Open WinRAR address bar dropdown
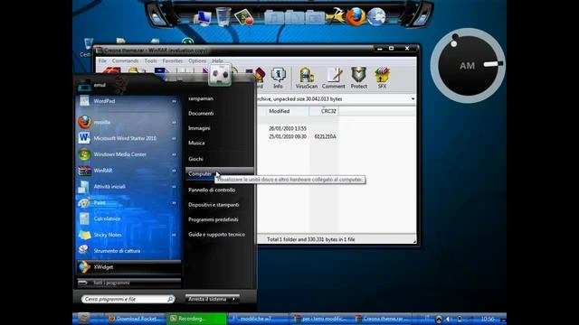The height and width of the screenshot is (325, 579). click(413, 98)
